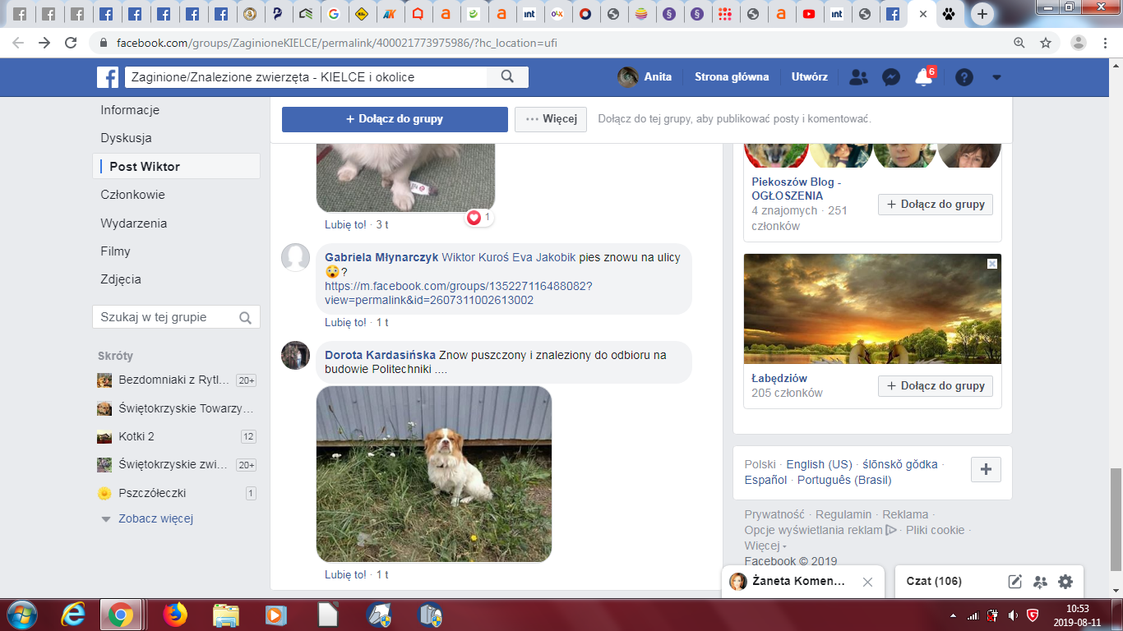Add a language with plus button
Screen dimensions: 1123x631
[x=986, y=470]
